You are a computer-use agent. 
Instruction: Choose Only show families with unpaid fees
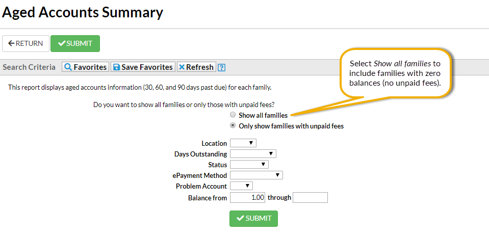tap(233, 126)
